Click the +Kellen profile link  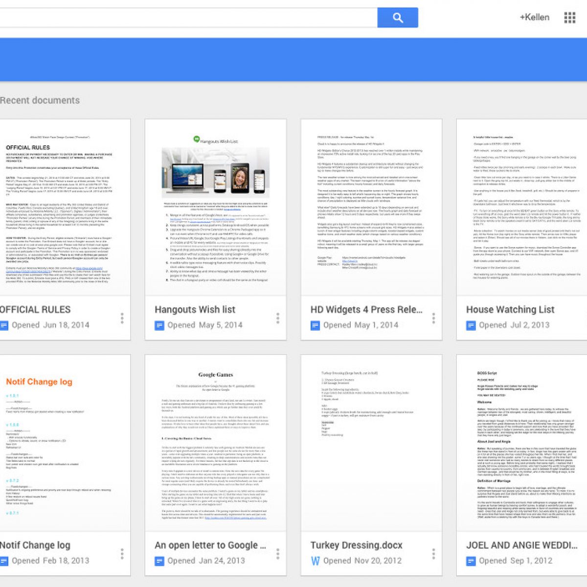tap(534, 18)
